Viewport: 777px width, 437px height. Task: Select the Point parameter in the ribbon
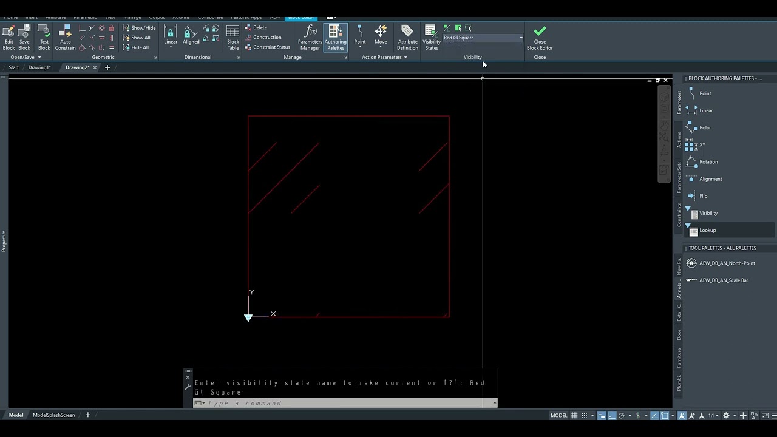click(x=360, y=35)
